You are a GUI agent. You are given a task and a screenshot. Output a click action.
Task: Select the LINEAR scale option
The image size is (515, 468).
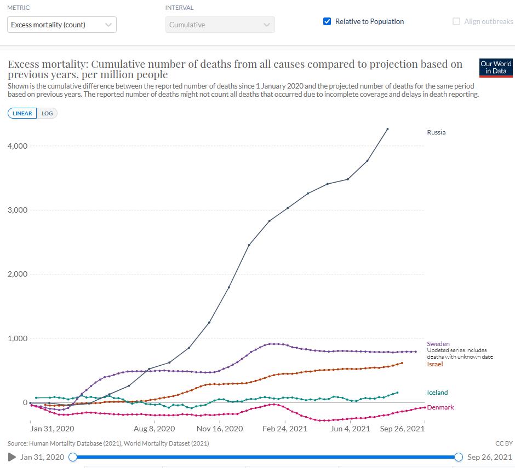[x=22, y=113]
